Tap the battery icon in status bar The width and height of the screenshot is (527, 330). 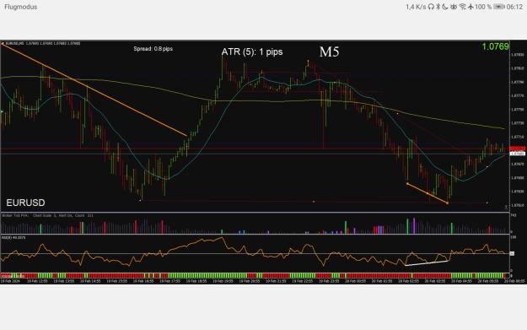[499, 7]
